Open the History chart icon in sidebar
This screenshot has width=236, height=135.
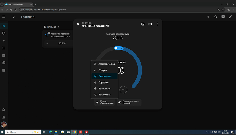[x=4, y=55]
